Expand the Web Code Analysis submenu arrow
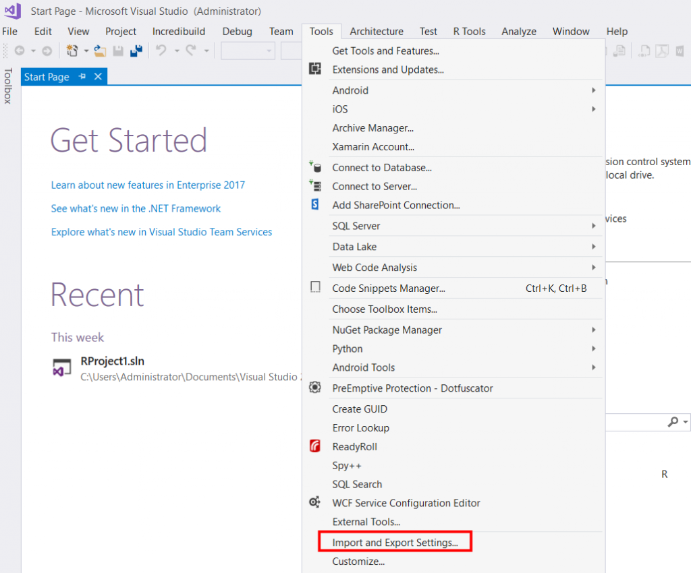This screenshot has height=573, width=691. click(x=594, y=268)
